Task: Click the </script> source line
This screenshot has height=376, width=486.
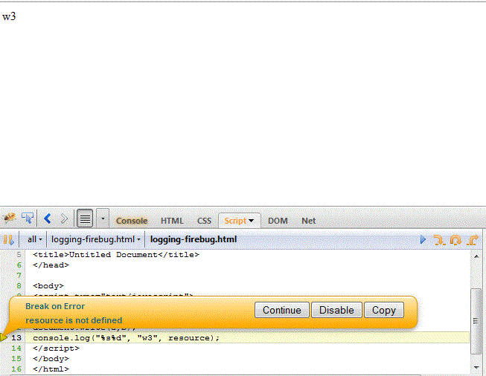Action: coord(56,349)
